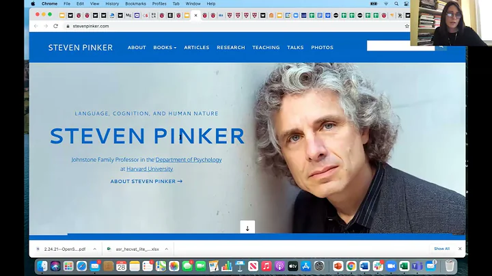Open Maps from the Dock
492x276 pixels.
click(161, 266)
